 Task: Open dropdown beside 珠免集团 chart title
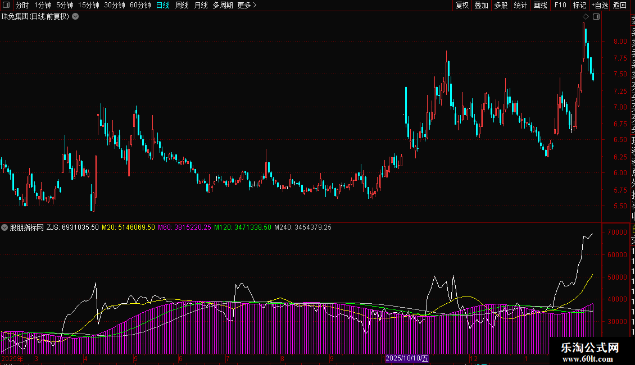click(75, 17)
